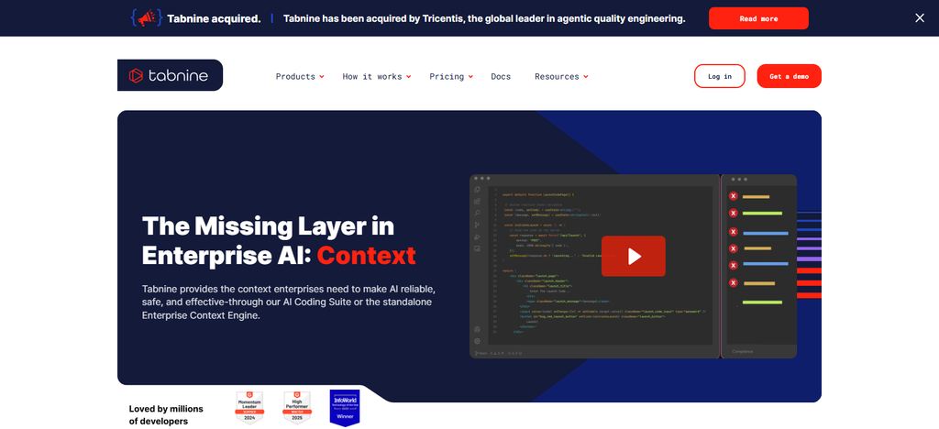939x429 pixels.
Task: Click the megaphone icon in the banner
Action: [x=146, y=18]
